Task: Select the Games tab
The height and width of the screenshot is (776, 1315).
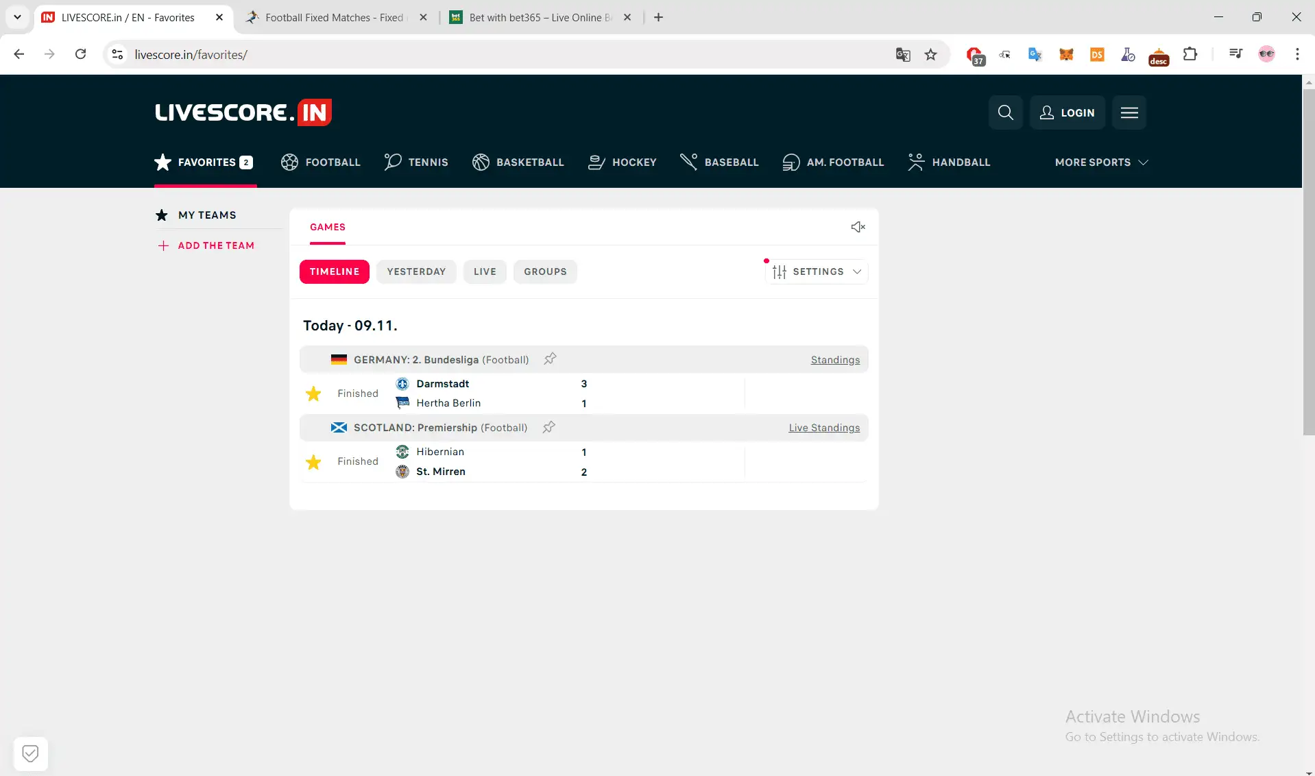Action: (328, 227)
